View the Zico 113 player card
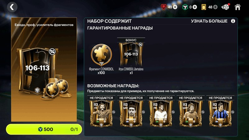 coord(190,114)
